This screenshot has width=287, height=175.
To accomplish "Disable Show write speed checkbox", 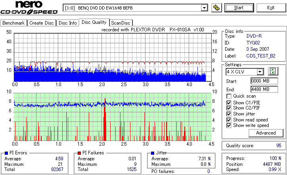I will point(229,125).
